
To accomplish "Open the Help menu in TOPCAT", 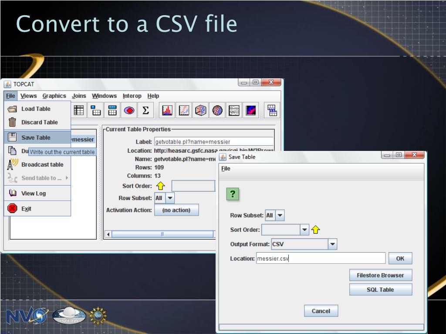I will tap(153, 96).
